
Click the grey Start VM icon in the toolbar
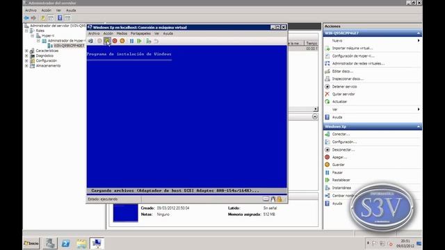click(99, 41)
